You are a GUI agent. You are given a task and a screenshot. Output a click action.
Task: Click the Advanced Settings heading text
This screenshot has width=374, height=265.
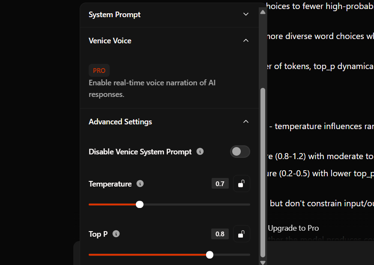click(x=120, y=122)
